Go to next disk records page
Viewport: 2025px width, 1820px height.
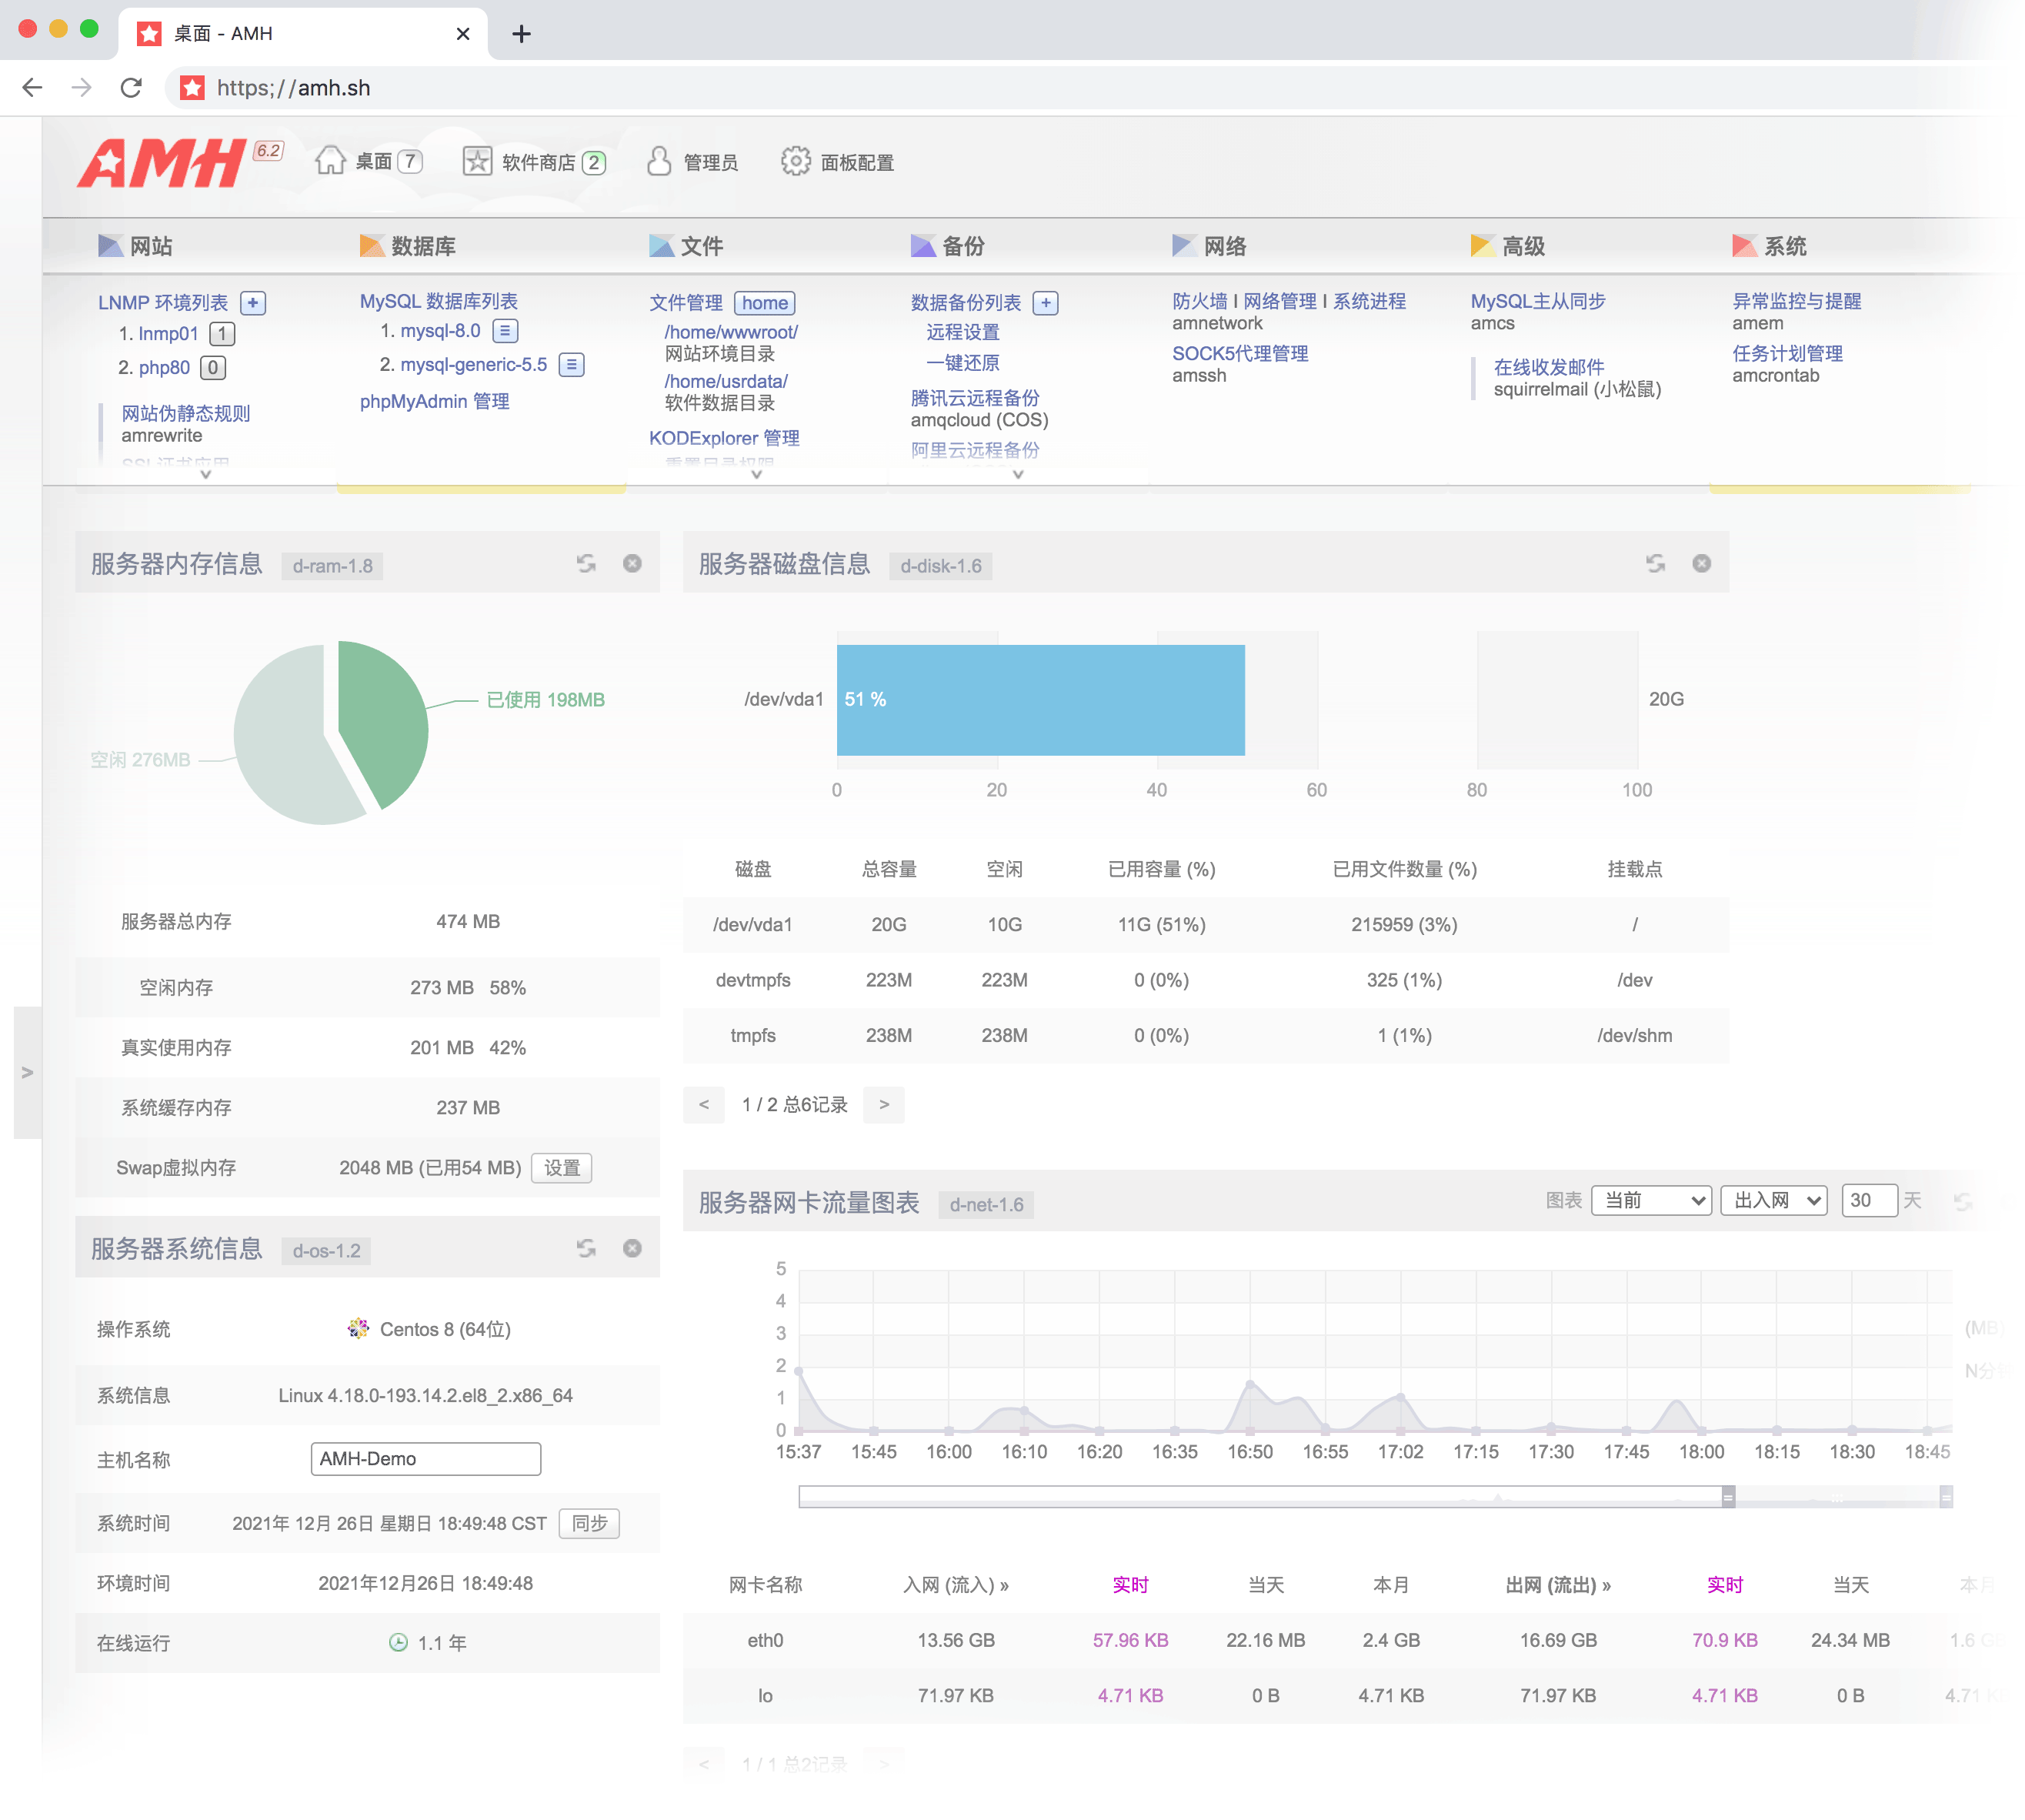tap(885, 1106)
